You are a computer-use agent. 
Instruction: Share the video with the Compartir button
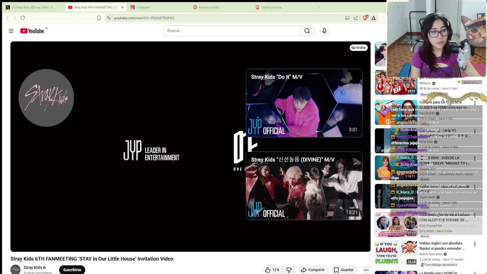313,270
